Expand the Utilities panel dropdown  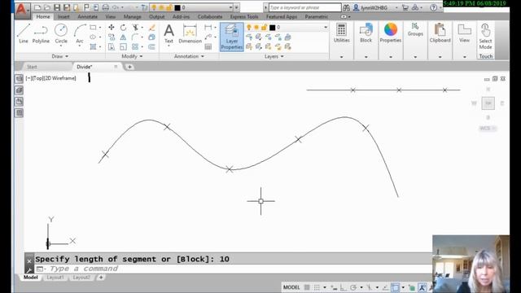point(341,57)
